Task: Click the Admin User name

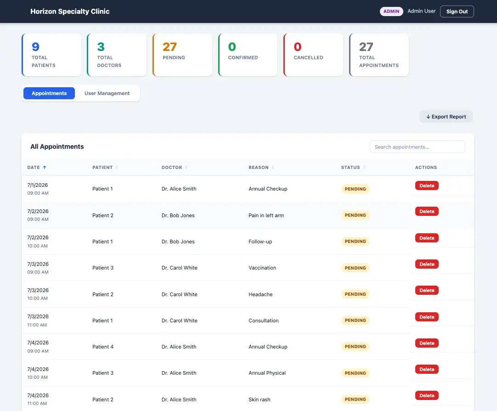Action: (x=421, y=11)
